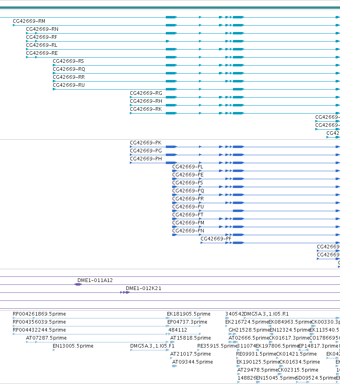340x384 pixels.
Task: Click the CG42669-PE protein label
Action: 188,175
